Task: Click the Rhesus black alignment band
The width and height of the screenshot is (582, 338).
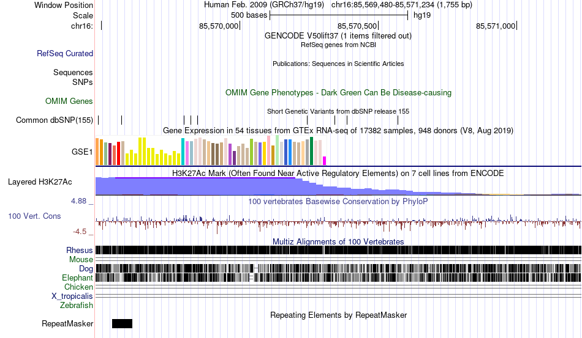Action: (338, 250)
